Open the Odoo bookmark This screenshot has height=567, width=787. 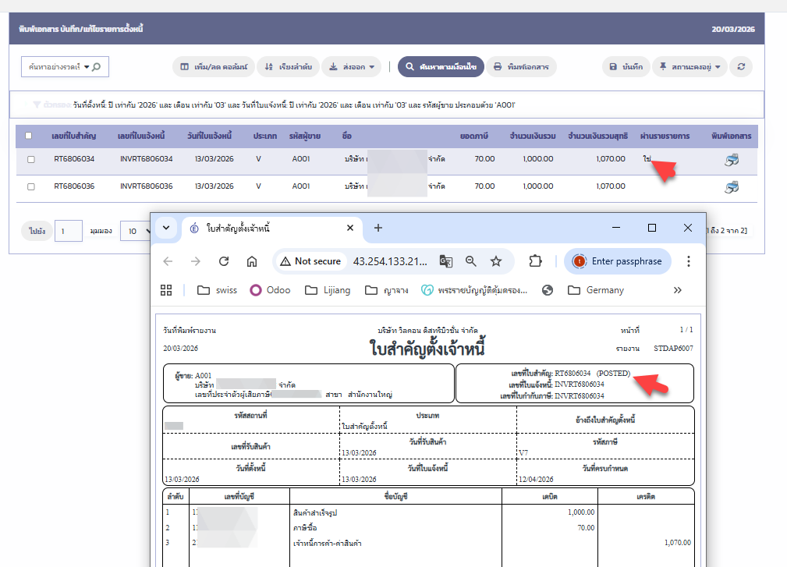coord(270,290)
